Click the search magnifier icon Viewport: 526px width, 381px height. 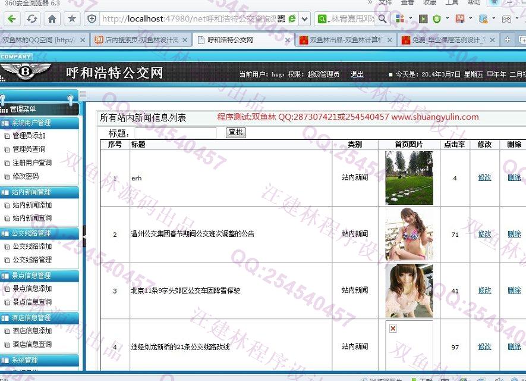[382, 19]
